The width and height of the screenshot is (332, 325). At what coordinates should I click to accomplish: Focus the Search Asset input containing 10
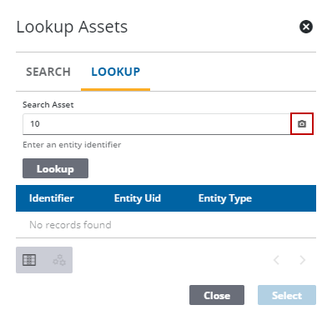tap(156, 124)
